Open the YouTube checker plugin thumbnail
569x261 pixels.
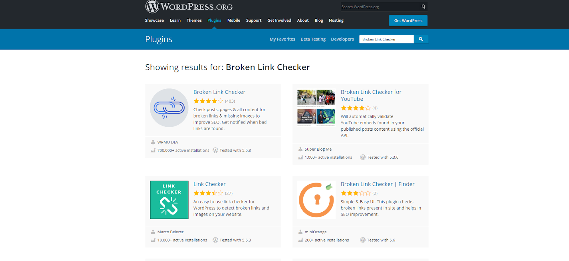coord(317,108)
